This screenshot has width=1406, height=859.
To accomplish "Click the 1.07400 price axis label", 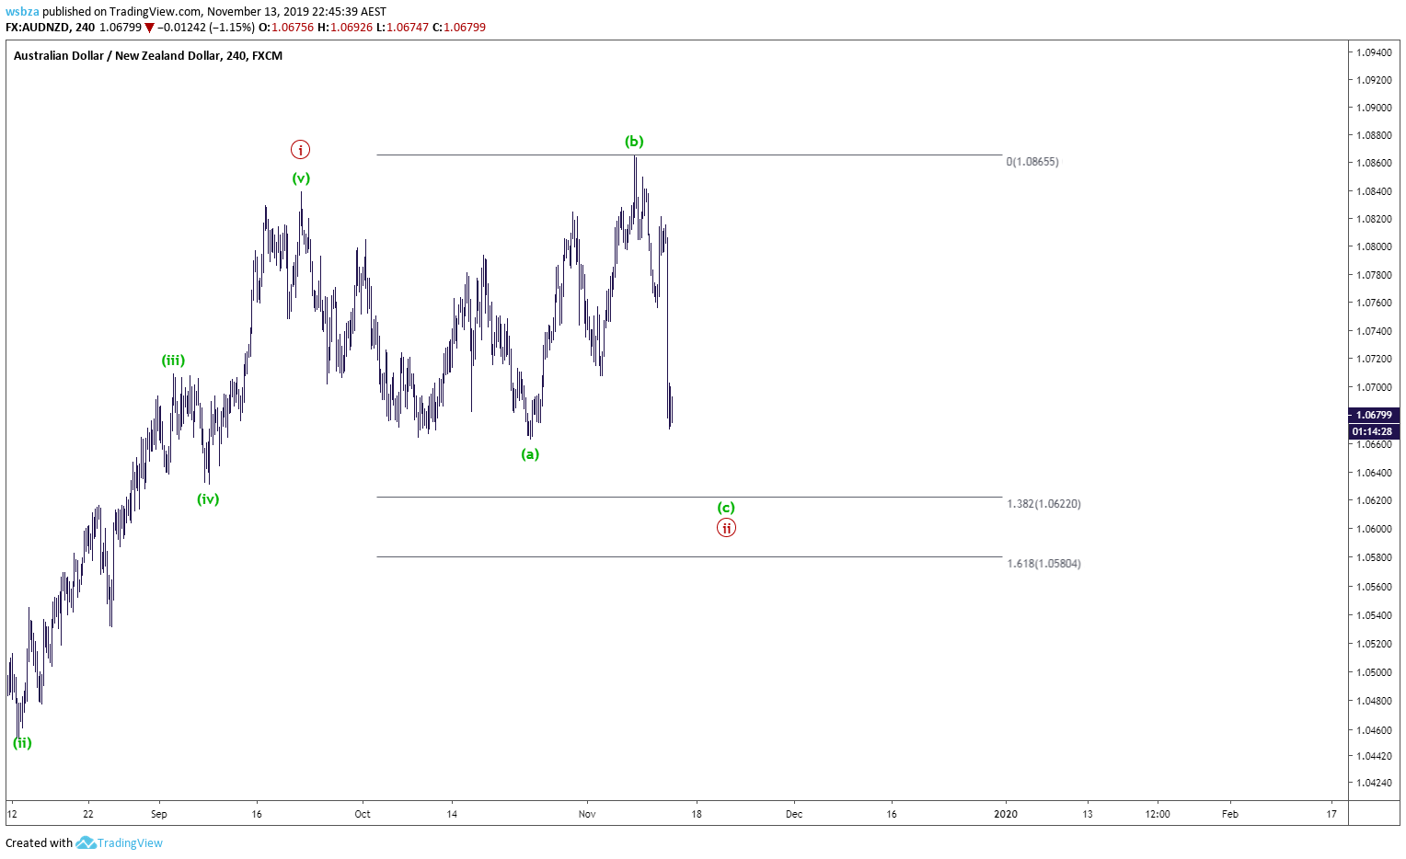I will pyautogui.click(x=1374, y=331).
